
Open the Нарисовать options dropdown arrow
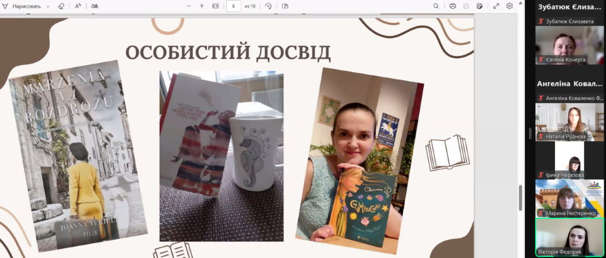click(48, 6)
